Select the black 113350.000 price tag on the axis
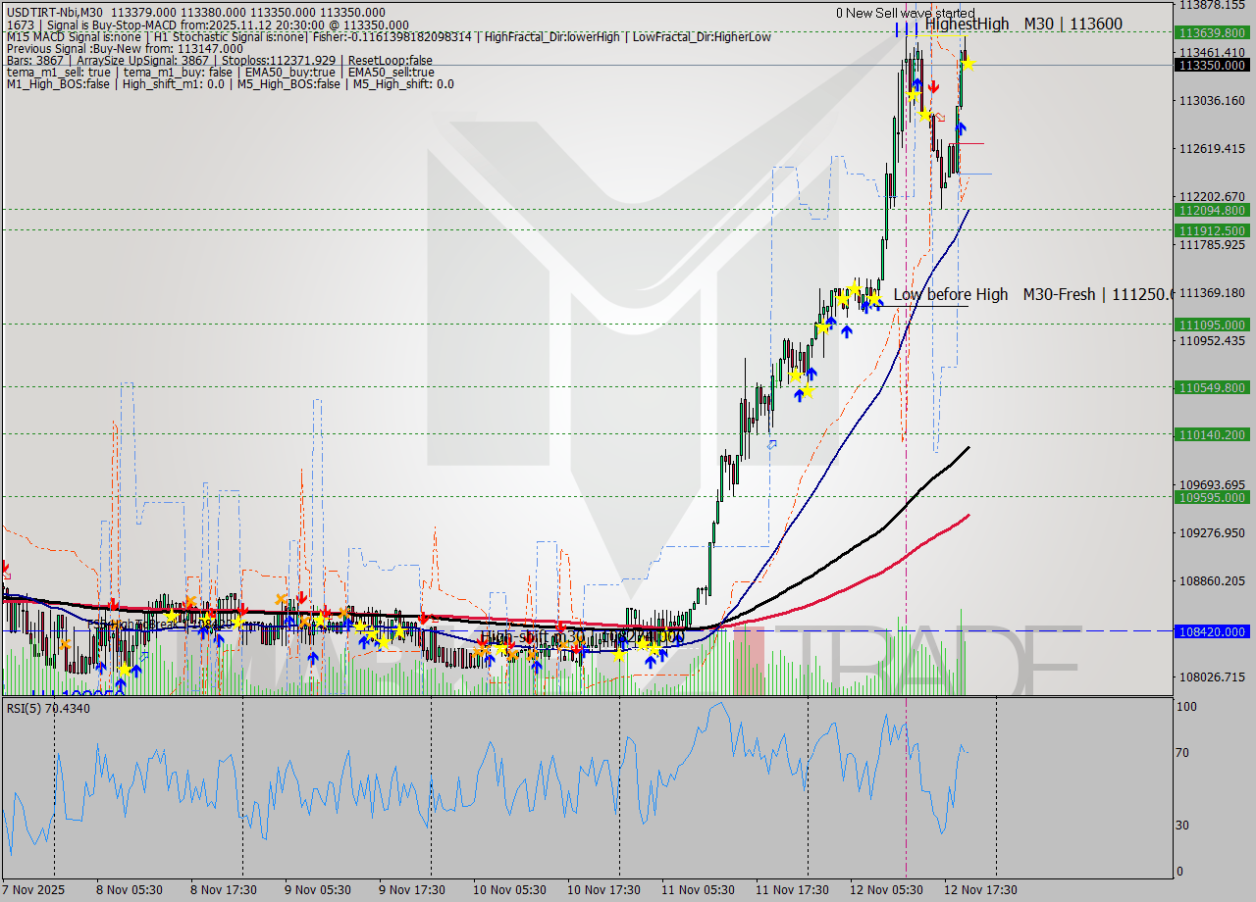Image resolution: width=1256 pixels, height=902 pixels. point(1213,64)
